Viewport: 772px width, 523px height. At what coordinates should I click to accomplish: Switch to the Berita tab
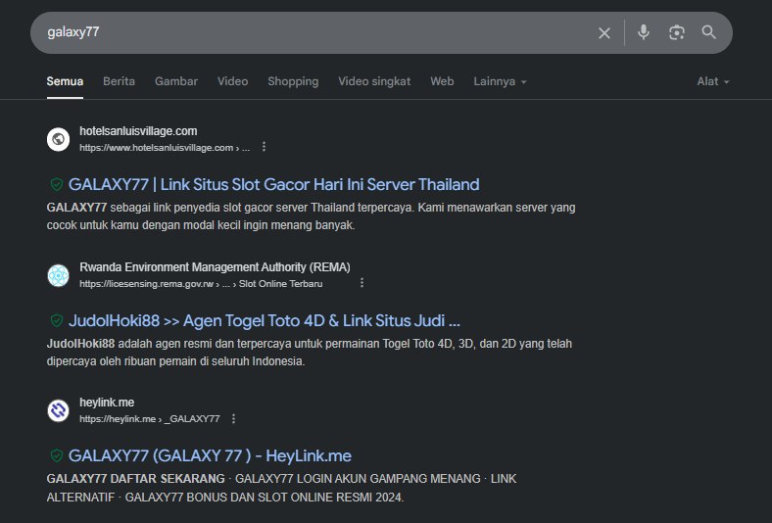tap(119, 81)
